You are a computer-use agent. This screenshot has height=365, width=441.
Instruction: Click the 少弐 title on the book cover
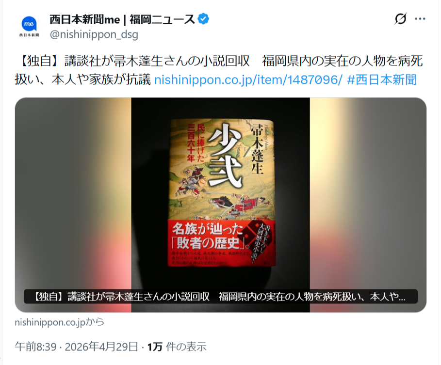pos(225,156)
